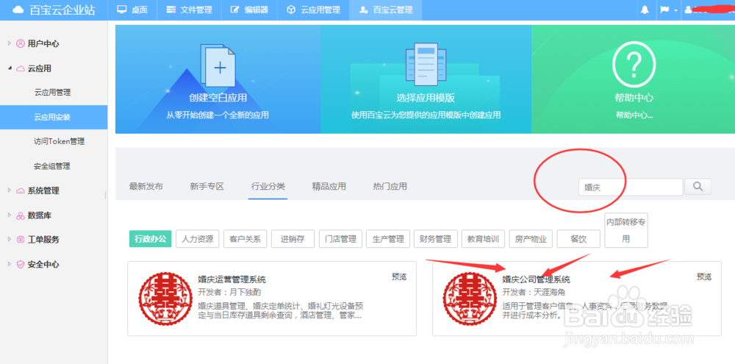The image size is (735, 364).
Task: Click the 选择应用模版 banner title
Action: coord(426,98)
